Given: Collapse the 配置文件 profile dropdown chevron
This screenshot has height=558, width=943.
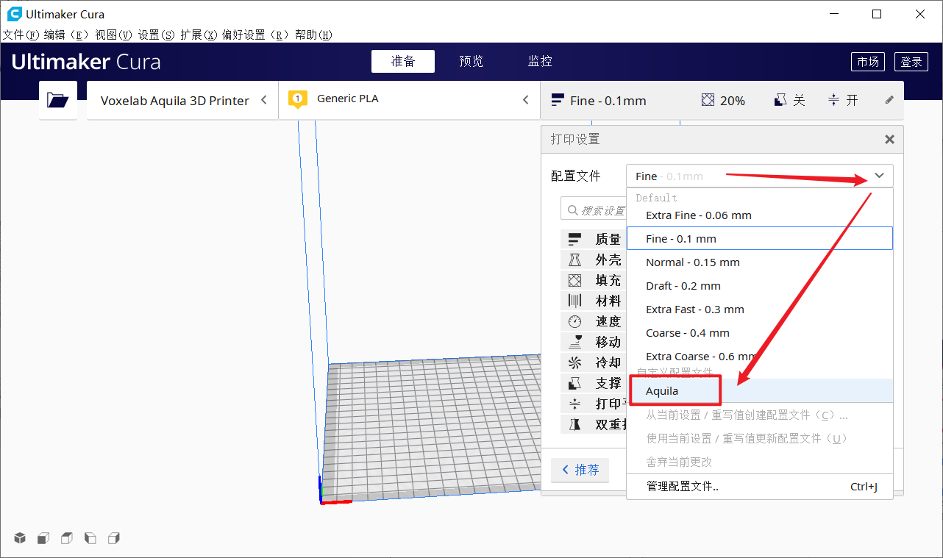Looking at the screenshot, I should click(x=880, y=176).
